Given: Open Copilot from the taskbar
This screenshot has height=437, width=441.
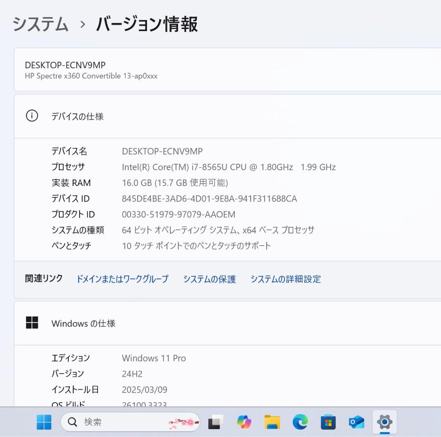Looking at the screenshot, I should [x=245, y=422].
